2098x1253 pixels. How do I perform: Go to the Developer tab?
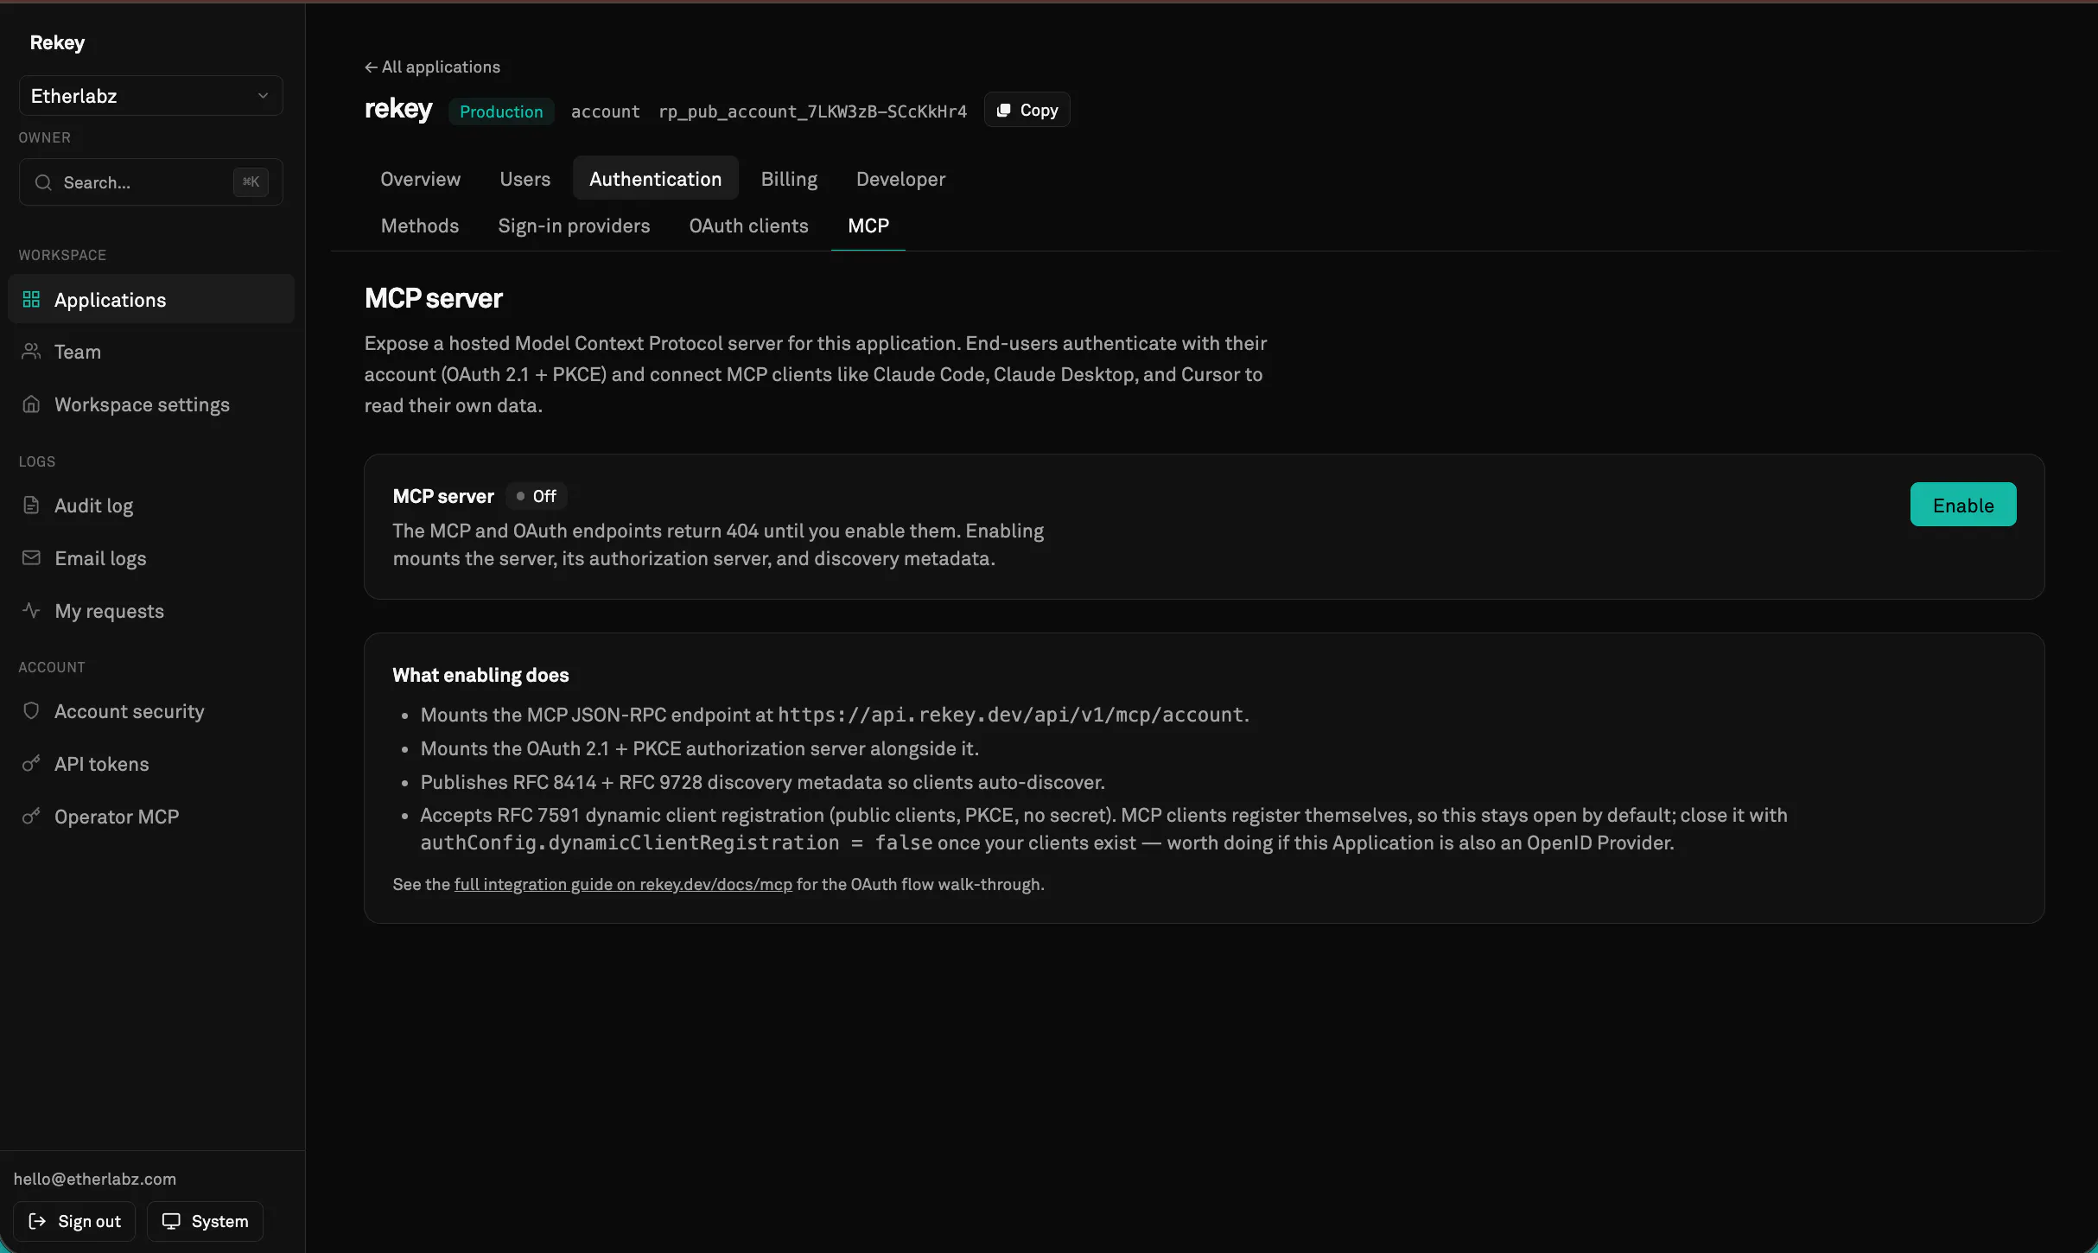coord(900,178)
